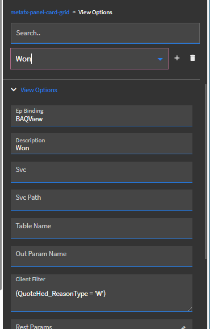Screen dimensions: 210x329
Task: Click the Out Param Name field
Action: [102, 256]
